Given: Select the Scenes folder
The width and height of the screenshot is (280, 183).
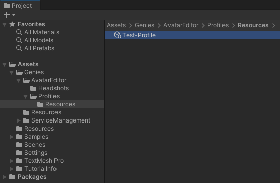Looking at the screenshot, I should [x=35, y=145].
